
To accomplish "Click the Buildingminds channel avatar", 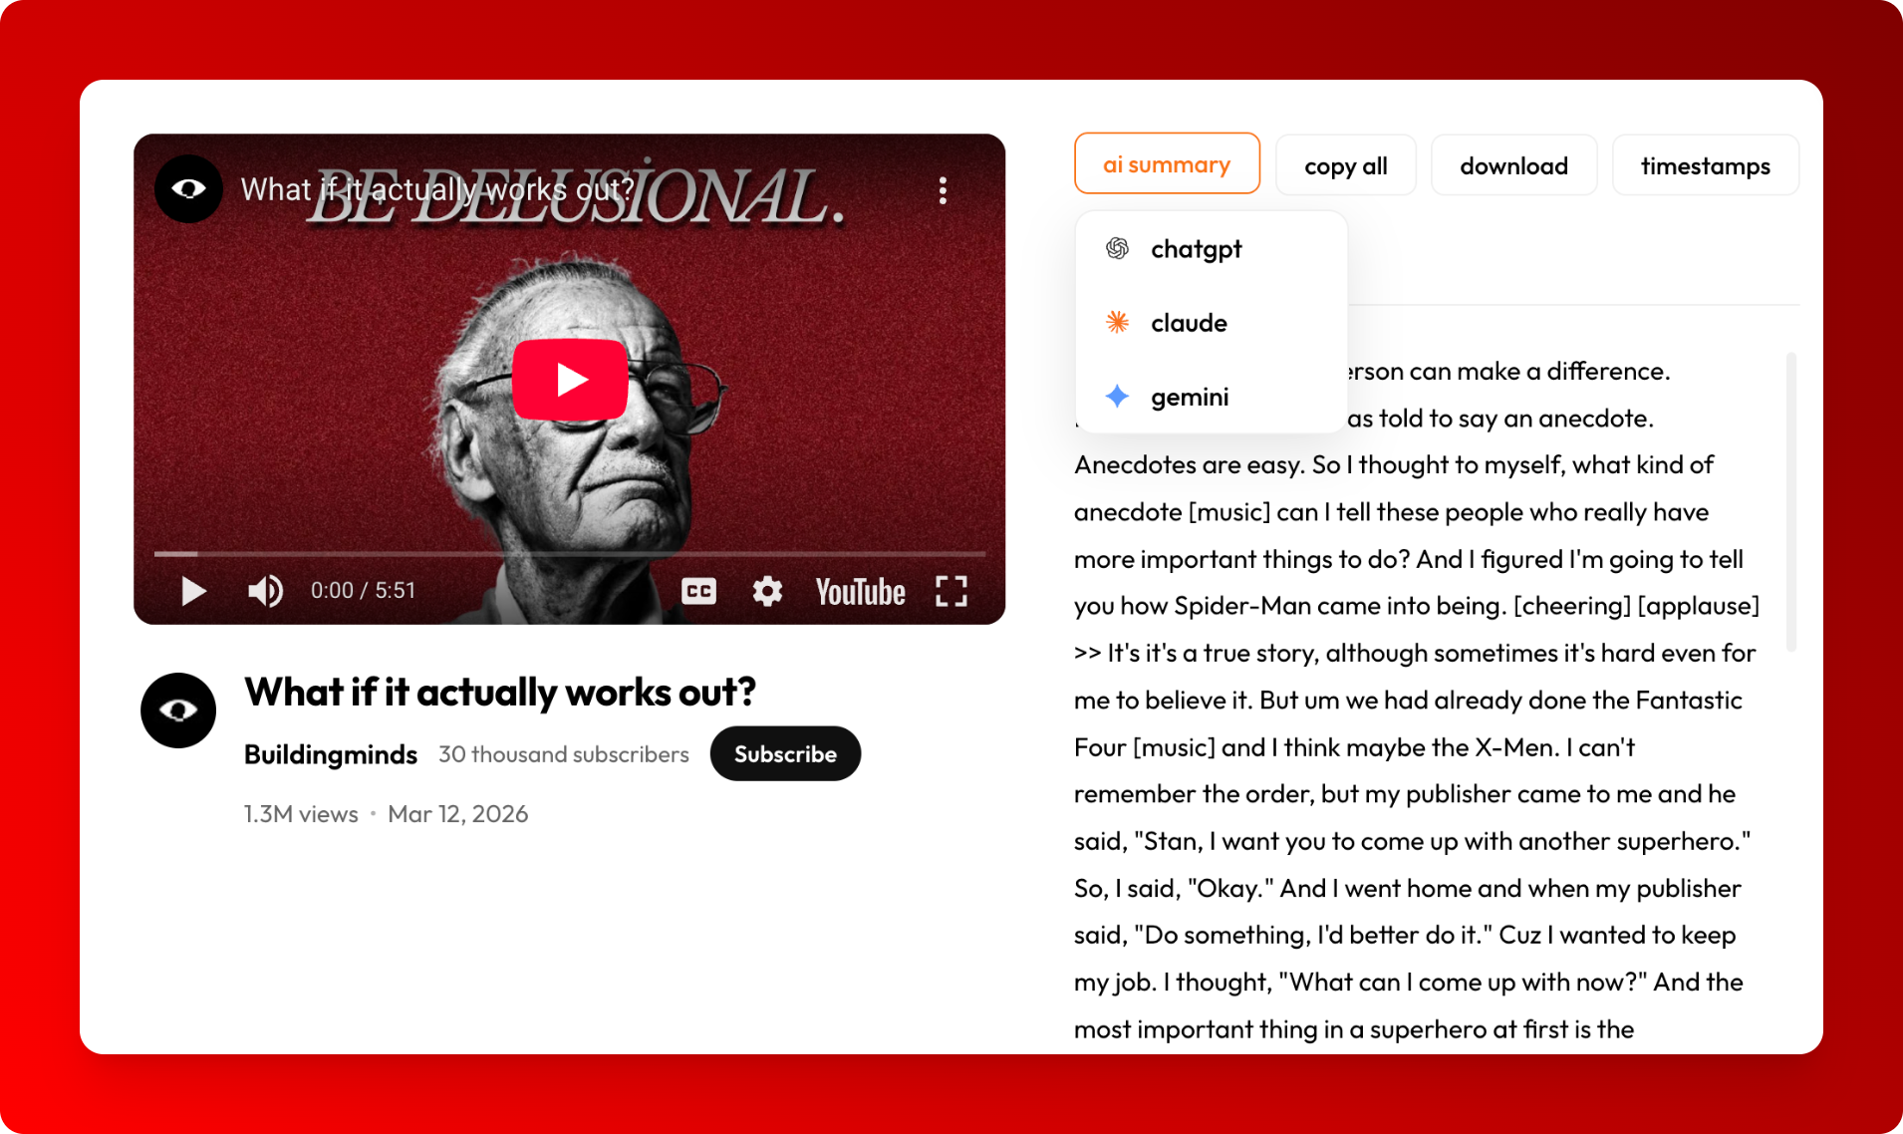I will pyautogui.click(x=178, y=709).
